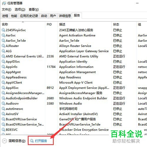Go to the 用户 tab
The image size is (147, 147).
coord(53,16)
